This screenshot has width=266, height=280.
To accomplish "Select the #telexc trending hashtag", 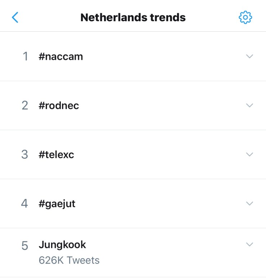I will (56, 155).
